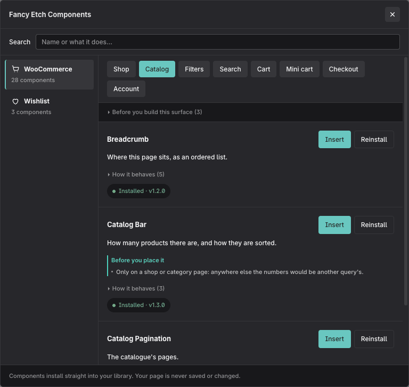Insert the Catalog Pagination component
This screenshot has height=387, width=409.
[x=334, y=339]
